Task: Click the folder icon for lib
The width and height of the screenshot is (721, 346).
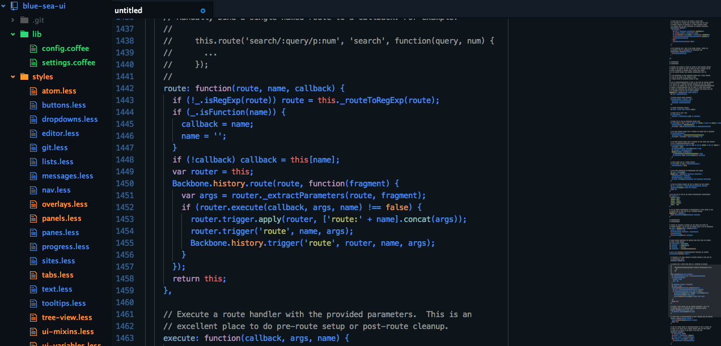Action: click(x=24, y=34)
